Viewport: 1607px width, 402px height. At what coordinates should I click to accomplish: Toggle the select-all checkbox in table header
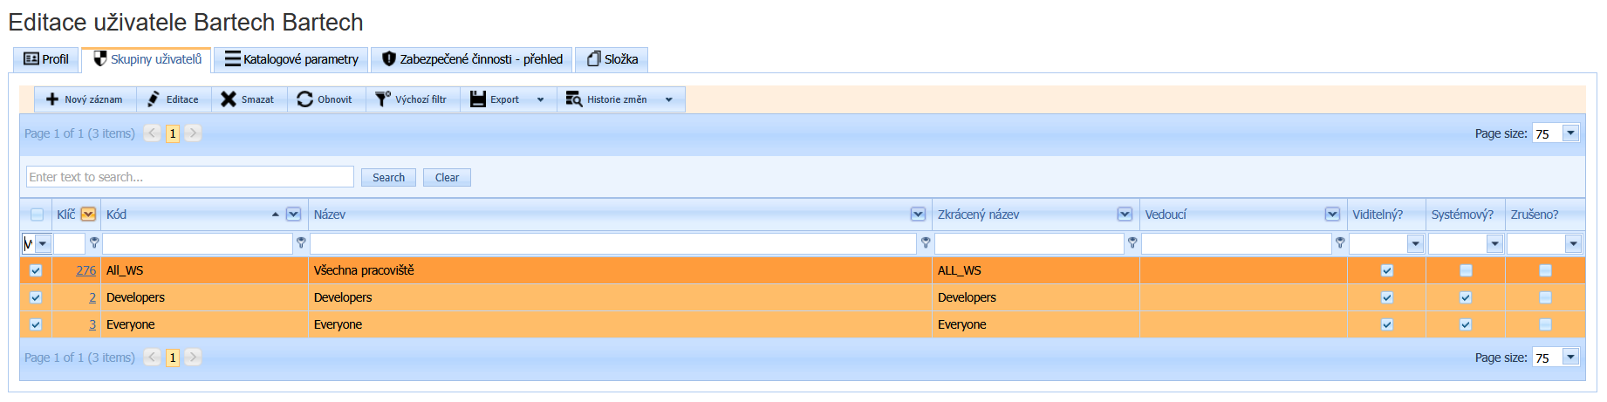[x=37, y=215]
